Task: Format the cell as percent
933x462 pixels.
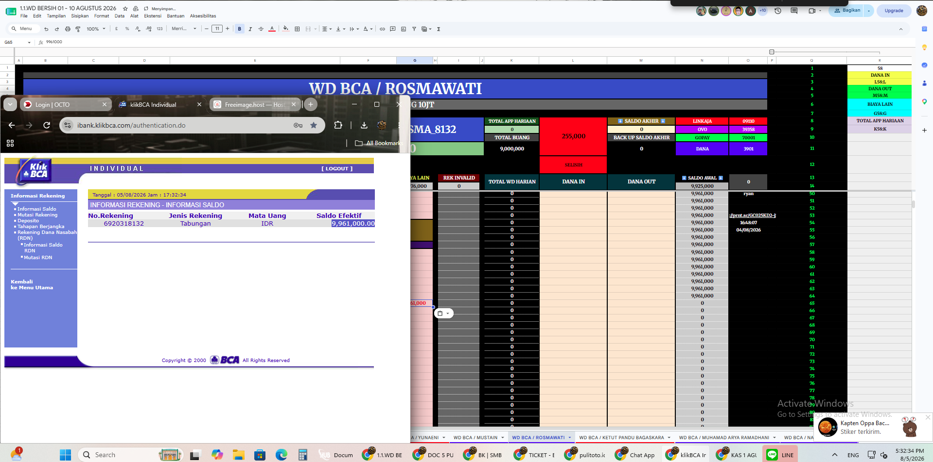Action: pyautogui.click(x=127, y=29)
